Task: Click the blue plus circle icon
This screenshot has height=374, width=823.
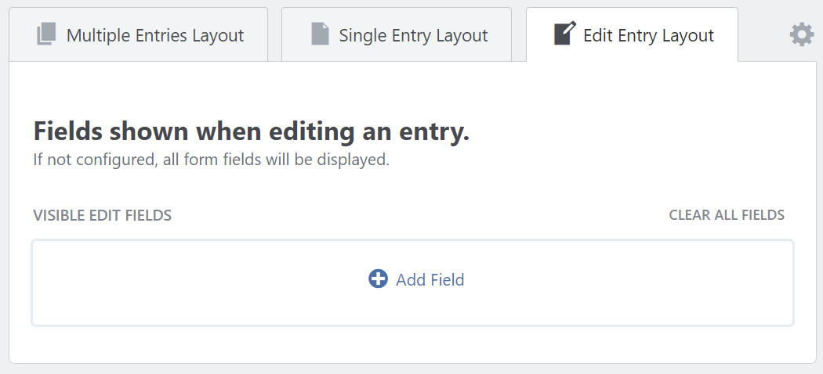Action: coord(379,279)
